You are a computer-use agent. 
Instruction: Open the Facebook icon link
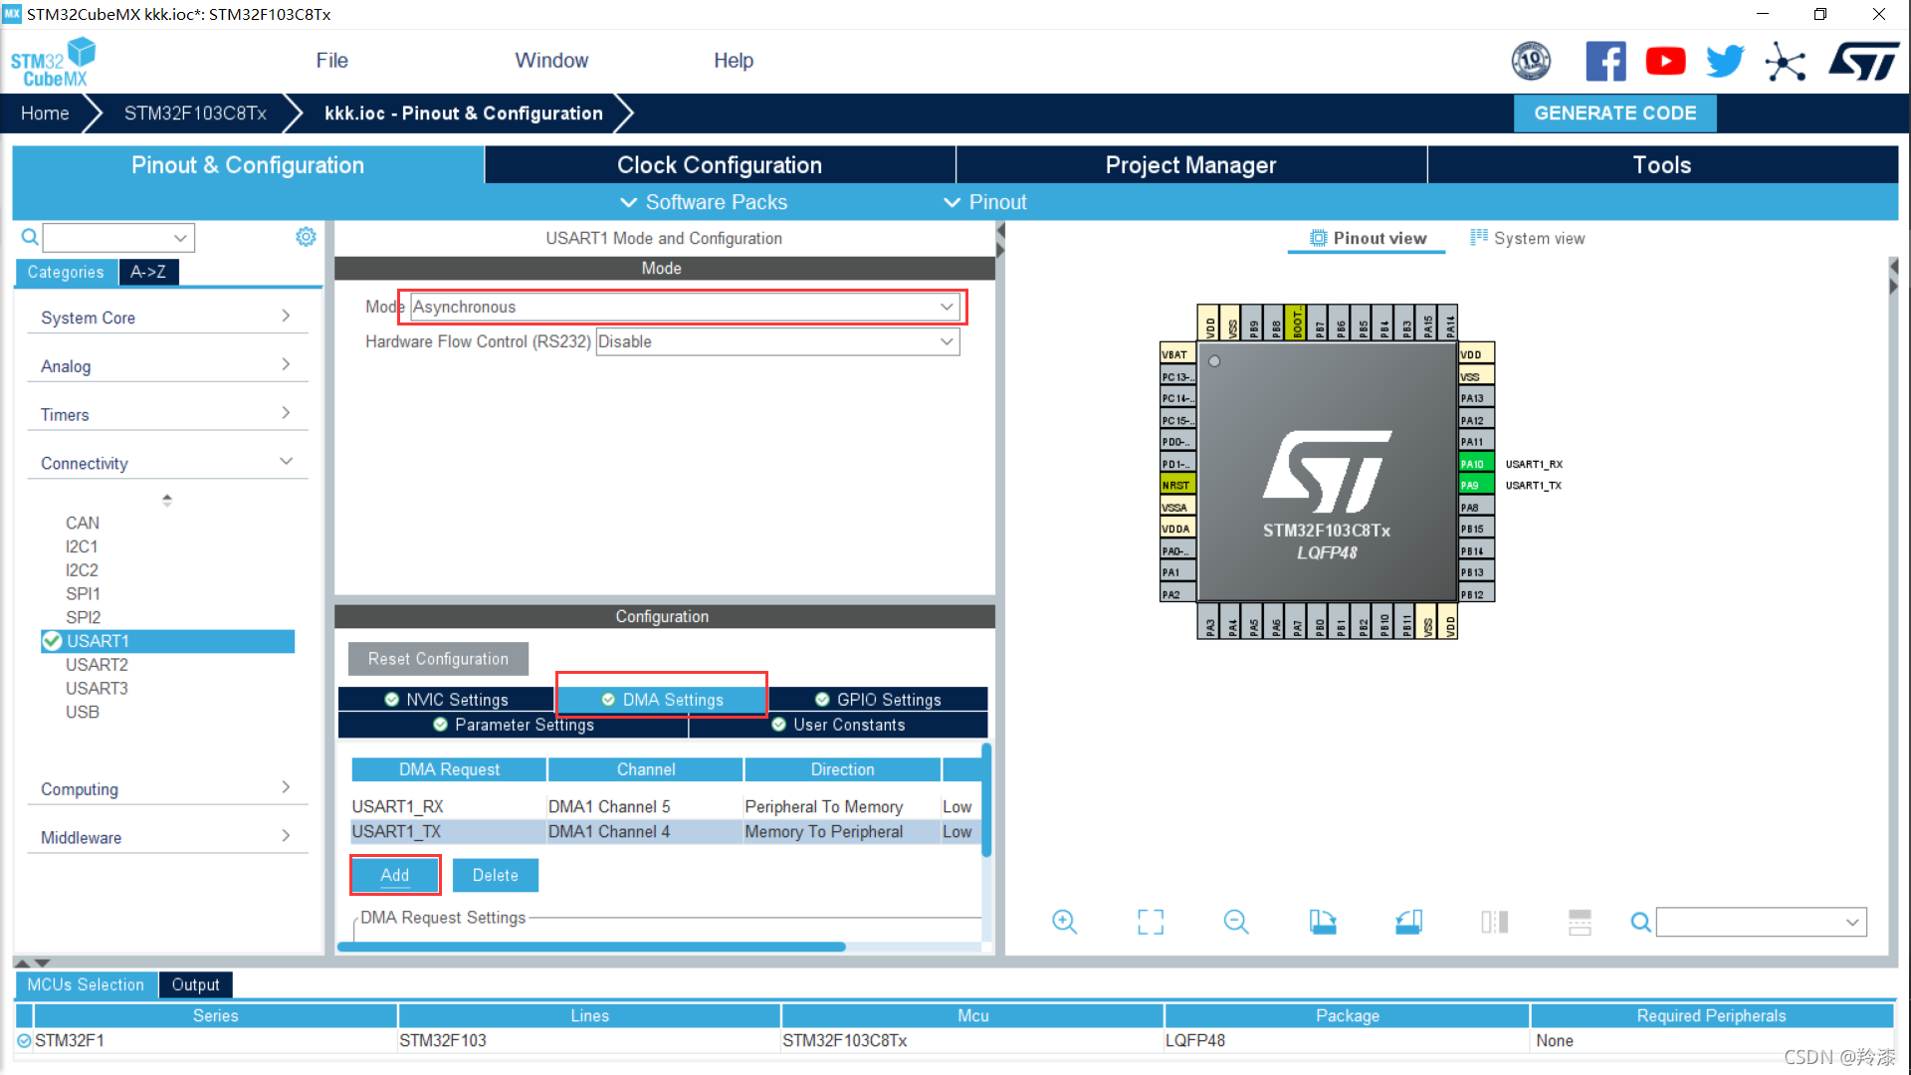click(x=1605, y=62)
